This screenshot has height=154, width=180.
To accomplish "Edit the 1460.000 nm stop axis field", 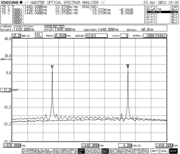I will [164, 146].
